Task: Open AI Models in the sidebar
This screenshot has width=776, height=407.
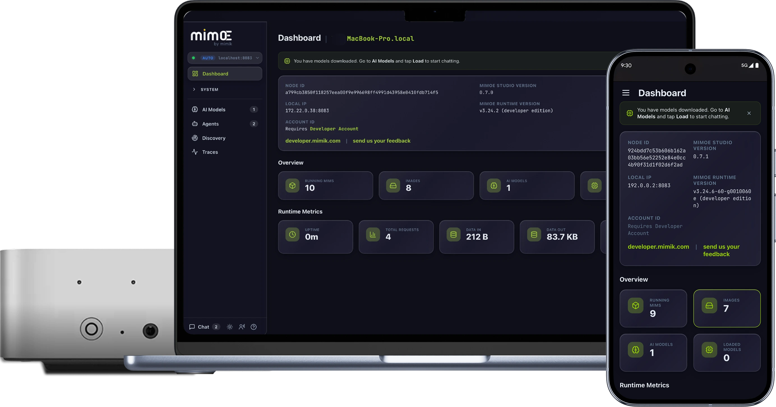Action: tap(225, 110)
